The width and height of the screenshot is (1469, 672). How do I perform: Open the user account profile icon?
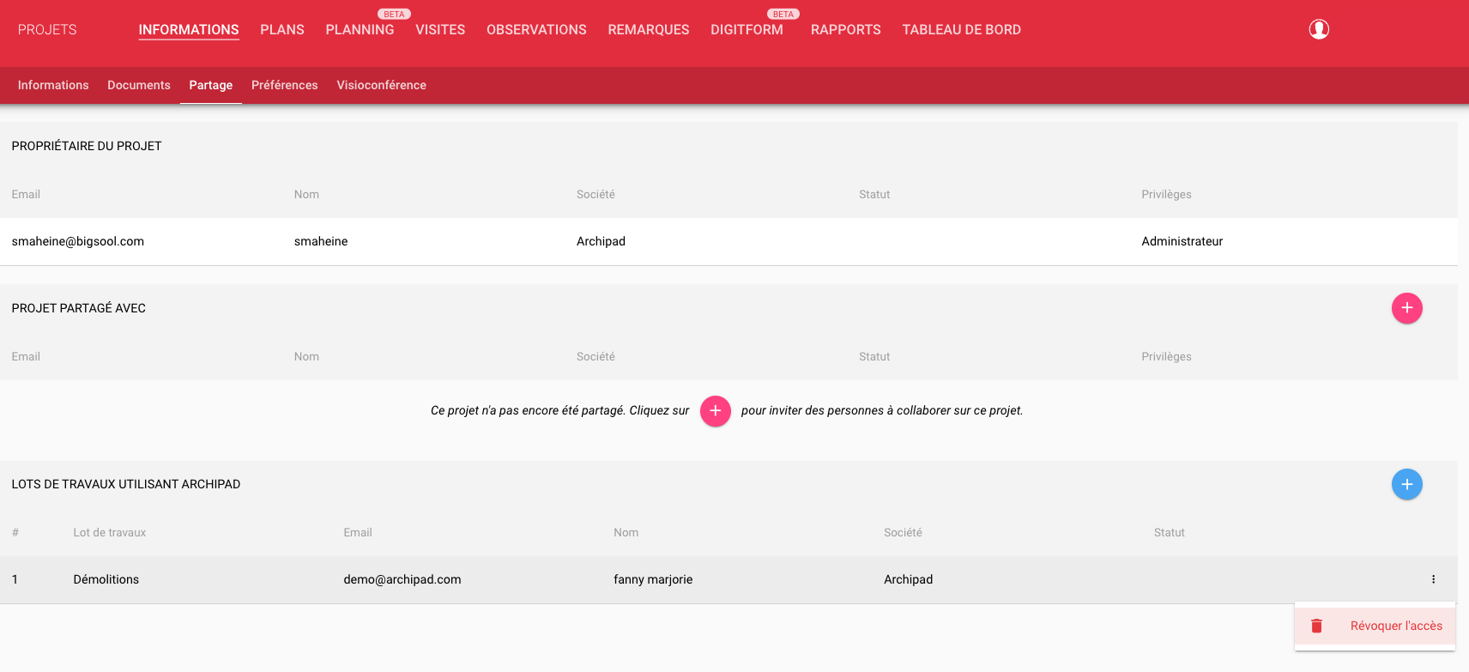pyautogui.click(x=1319, y=29)
